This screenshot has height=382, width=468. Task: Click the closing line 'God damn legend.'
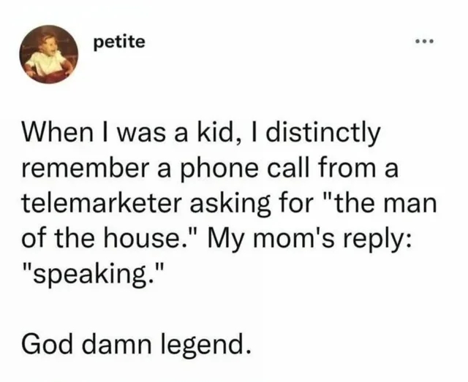[x=135, y=346]
